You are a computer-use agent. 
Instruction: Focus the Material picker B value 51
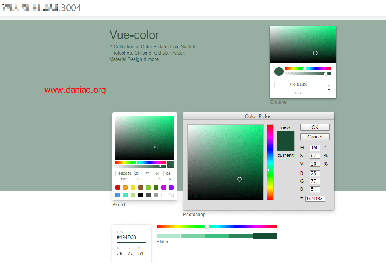click(141, 254)
